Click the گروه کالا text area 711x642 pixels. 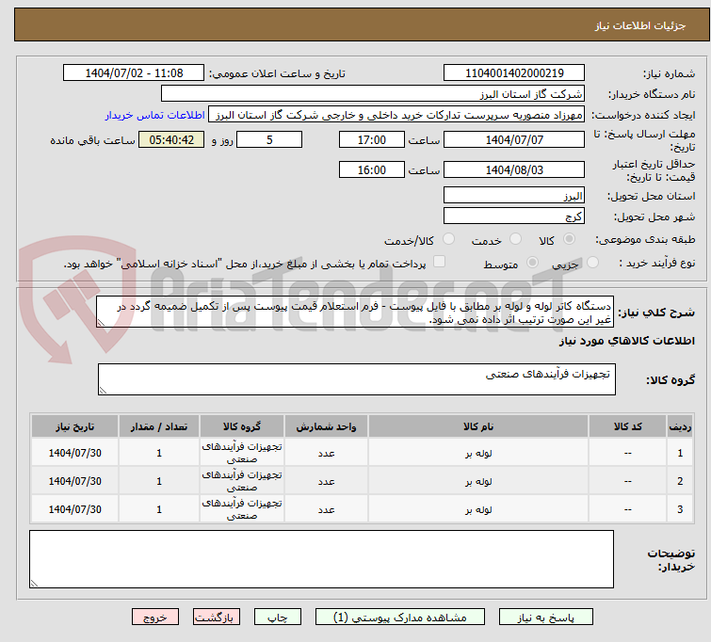357,379
